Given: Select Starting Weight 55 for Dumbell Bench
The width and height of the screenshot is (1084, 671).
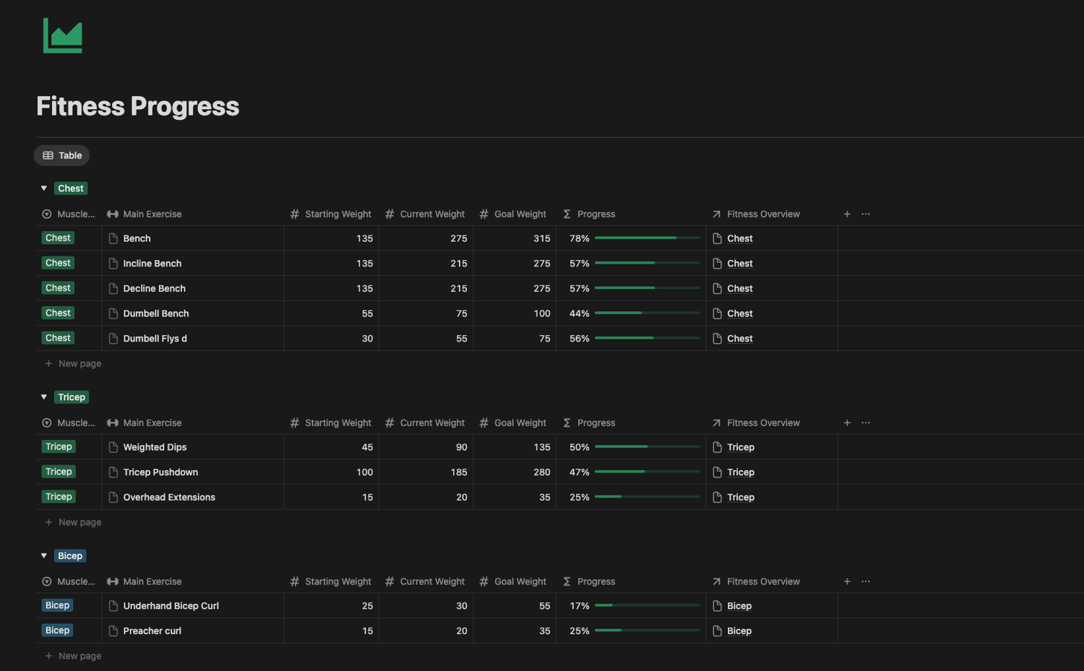Looking at the screenshot, I should (x=331, y=313).
